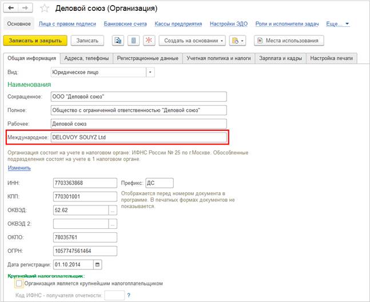Open the calendar picker for registration date
The width and height of the screenshot is (370, 302).
(97, 264)
